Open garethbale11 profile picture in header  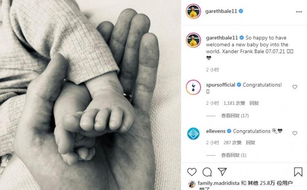tap(194, 11)
